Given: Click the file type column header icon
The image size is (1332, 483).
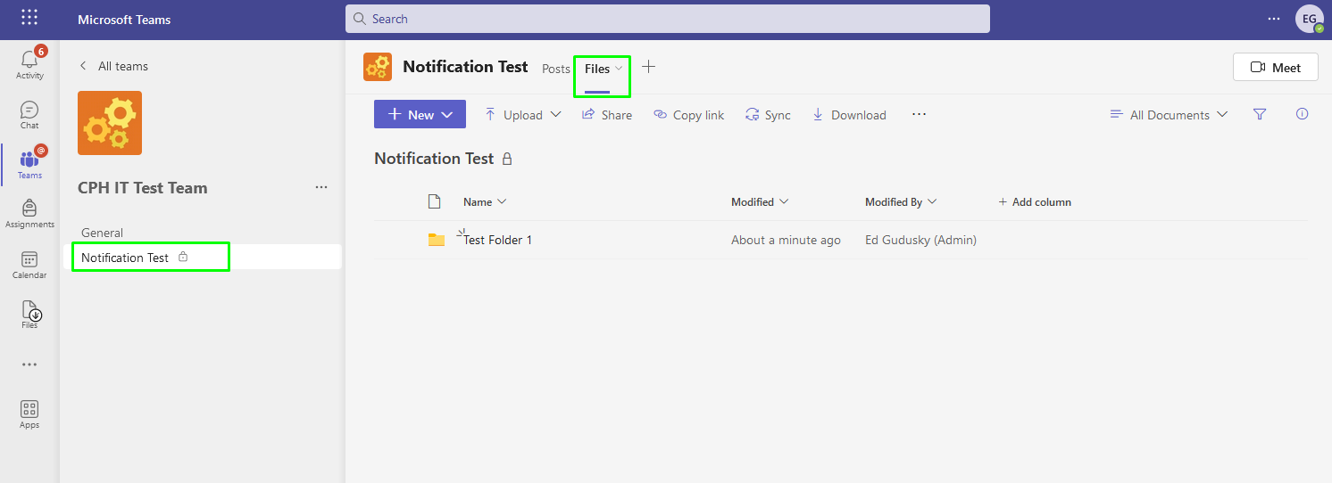Looking at the screenshot, I should coord(435,201).
